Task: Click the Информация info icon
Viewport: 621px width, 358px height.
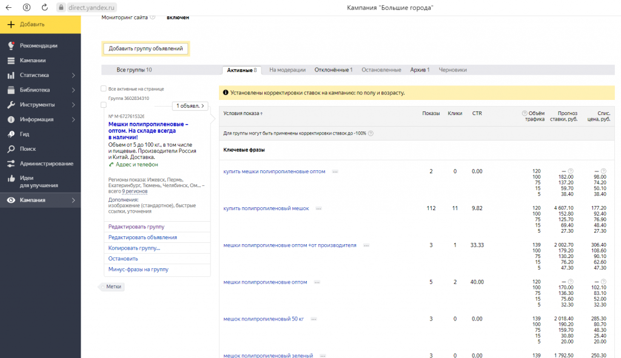Action: point(11,119)
